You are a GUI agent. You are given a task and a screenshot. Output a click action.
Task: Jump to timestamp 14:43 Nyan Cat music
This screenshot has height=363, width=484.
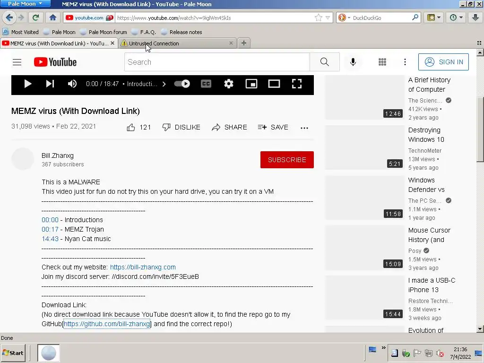(x=50, y=239)
